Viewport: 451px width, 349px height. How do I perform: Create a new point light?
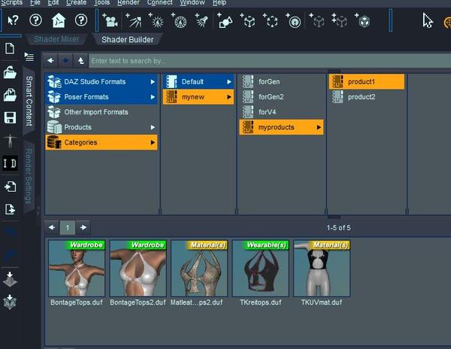point(156,20)
